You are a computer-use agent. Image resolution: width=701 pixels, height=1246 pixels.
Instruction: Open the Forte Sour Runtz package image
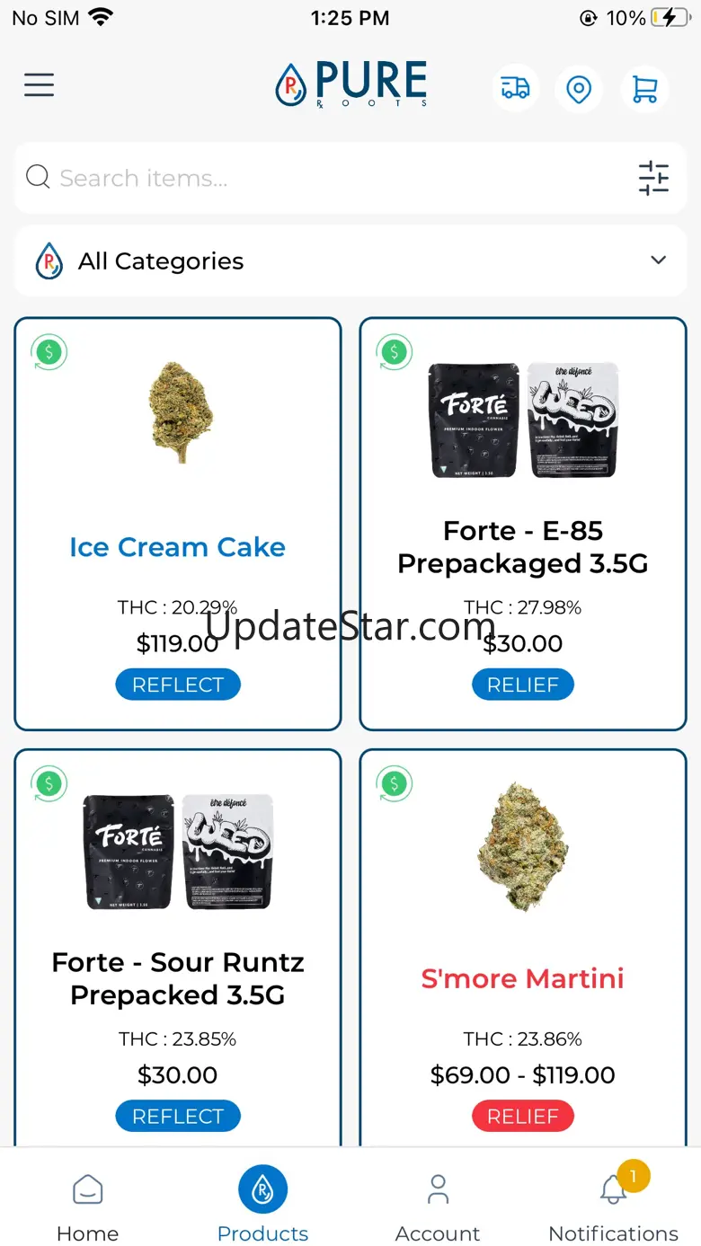click(178, 852)
